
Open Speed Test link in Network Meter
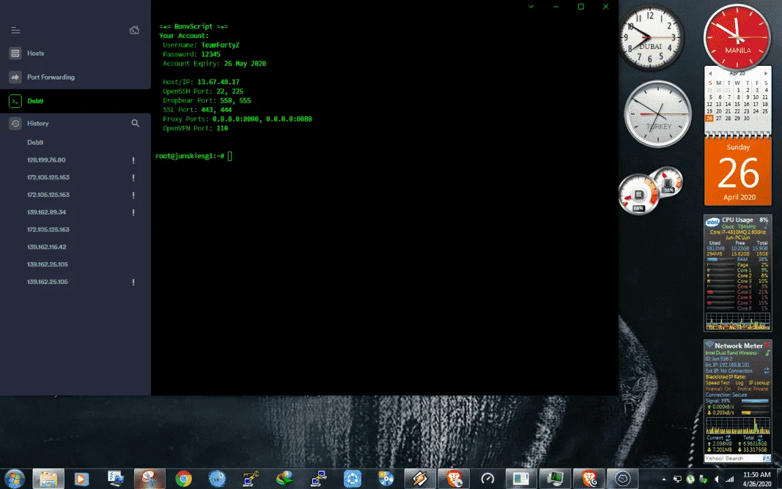pyautogui.click(x=717, y=383)
